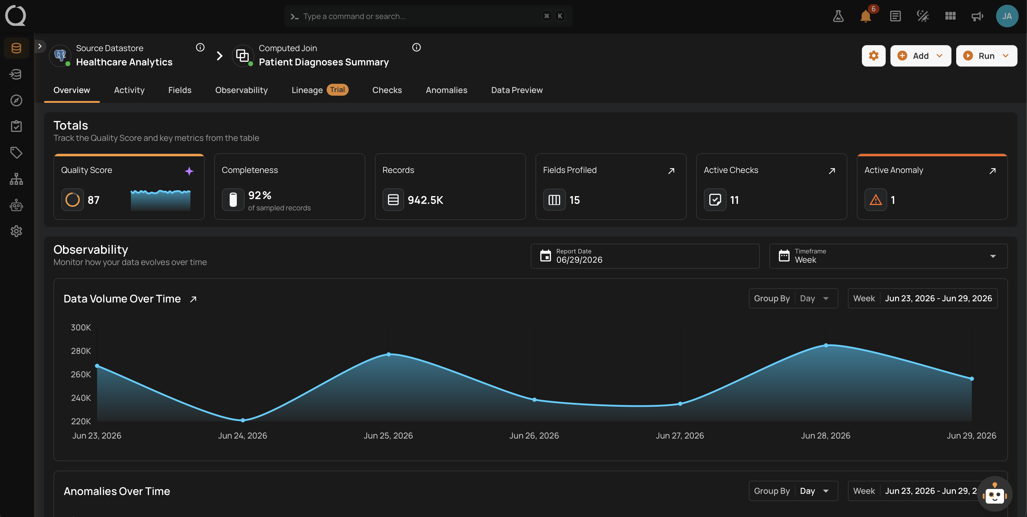Open Group By Day in Anomalies Over Time
Screen dimensions: 1027x517
point(793,491)
